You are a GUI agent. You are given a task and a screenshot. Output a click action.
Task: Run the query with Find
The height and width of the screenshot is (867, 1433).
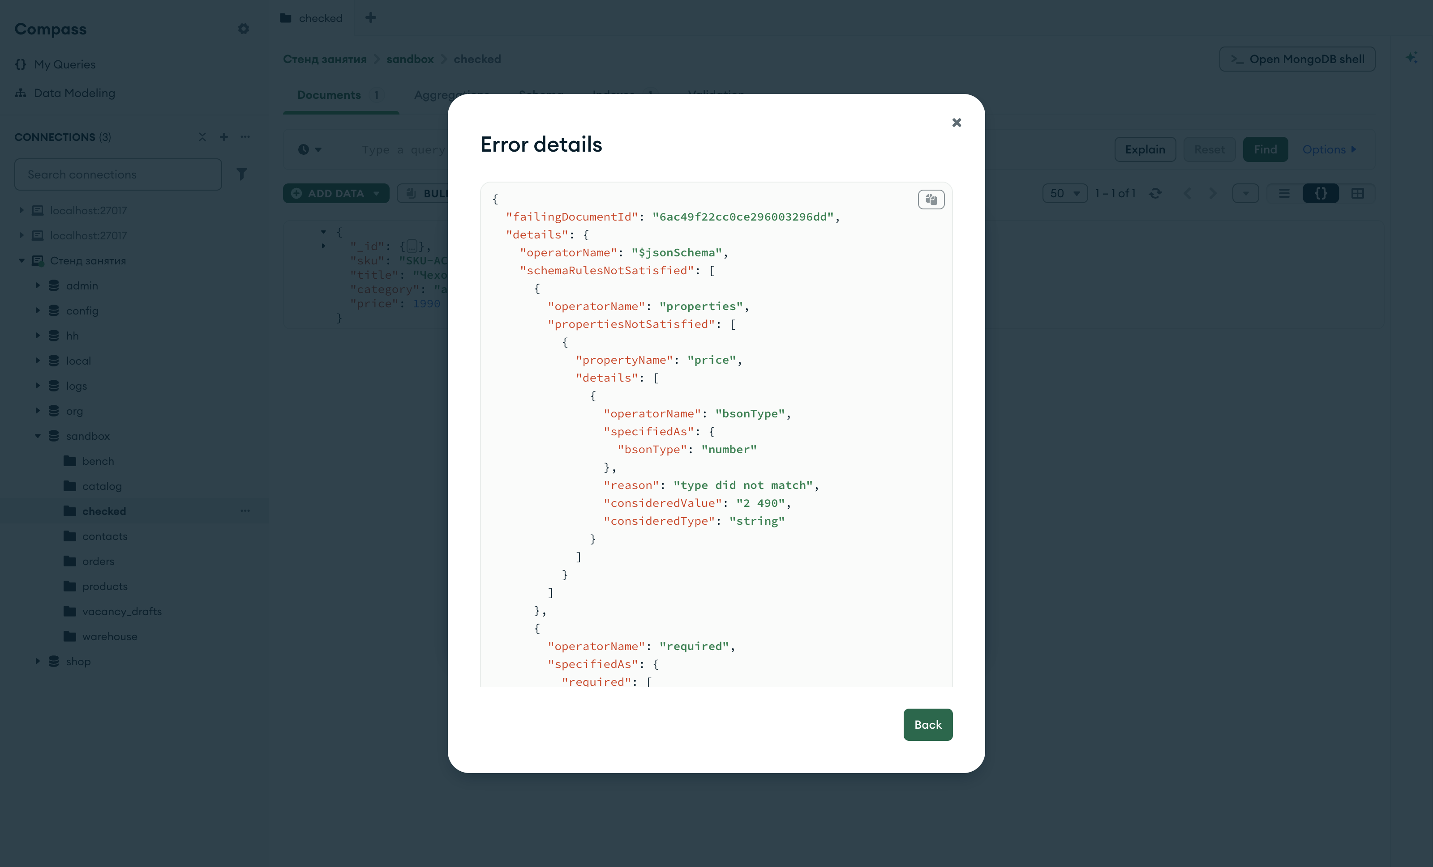(x=1265, y=149)
